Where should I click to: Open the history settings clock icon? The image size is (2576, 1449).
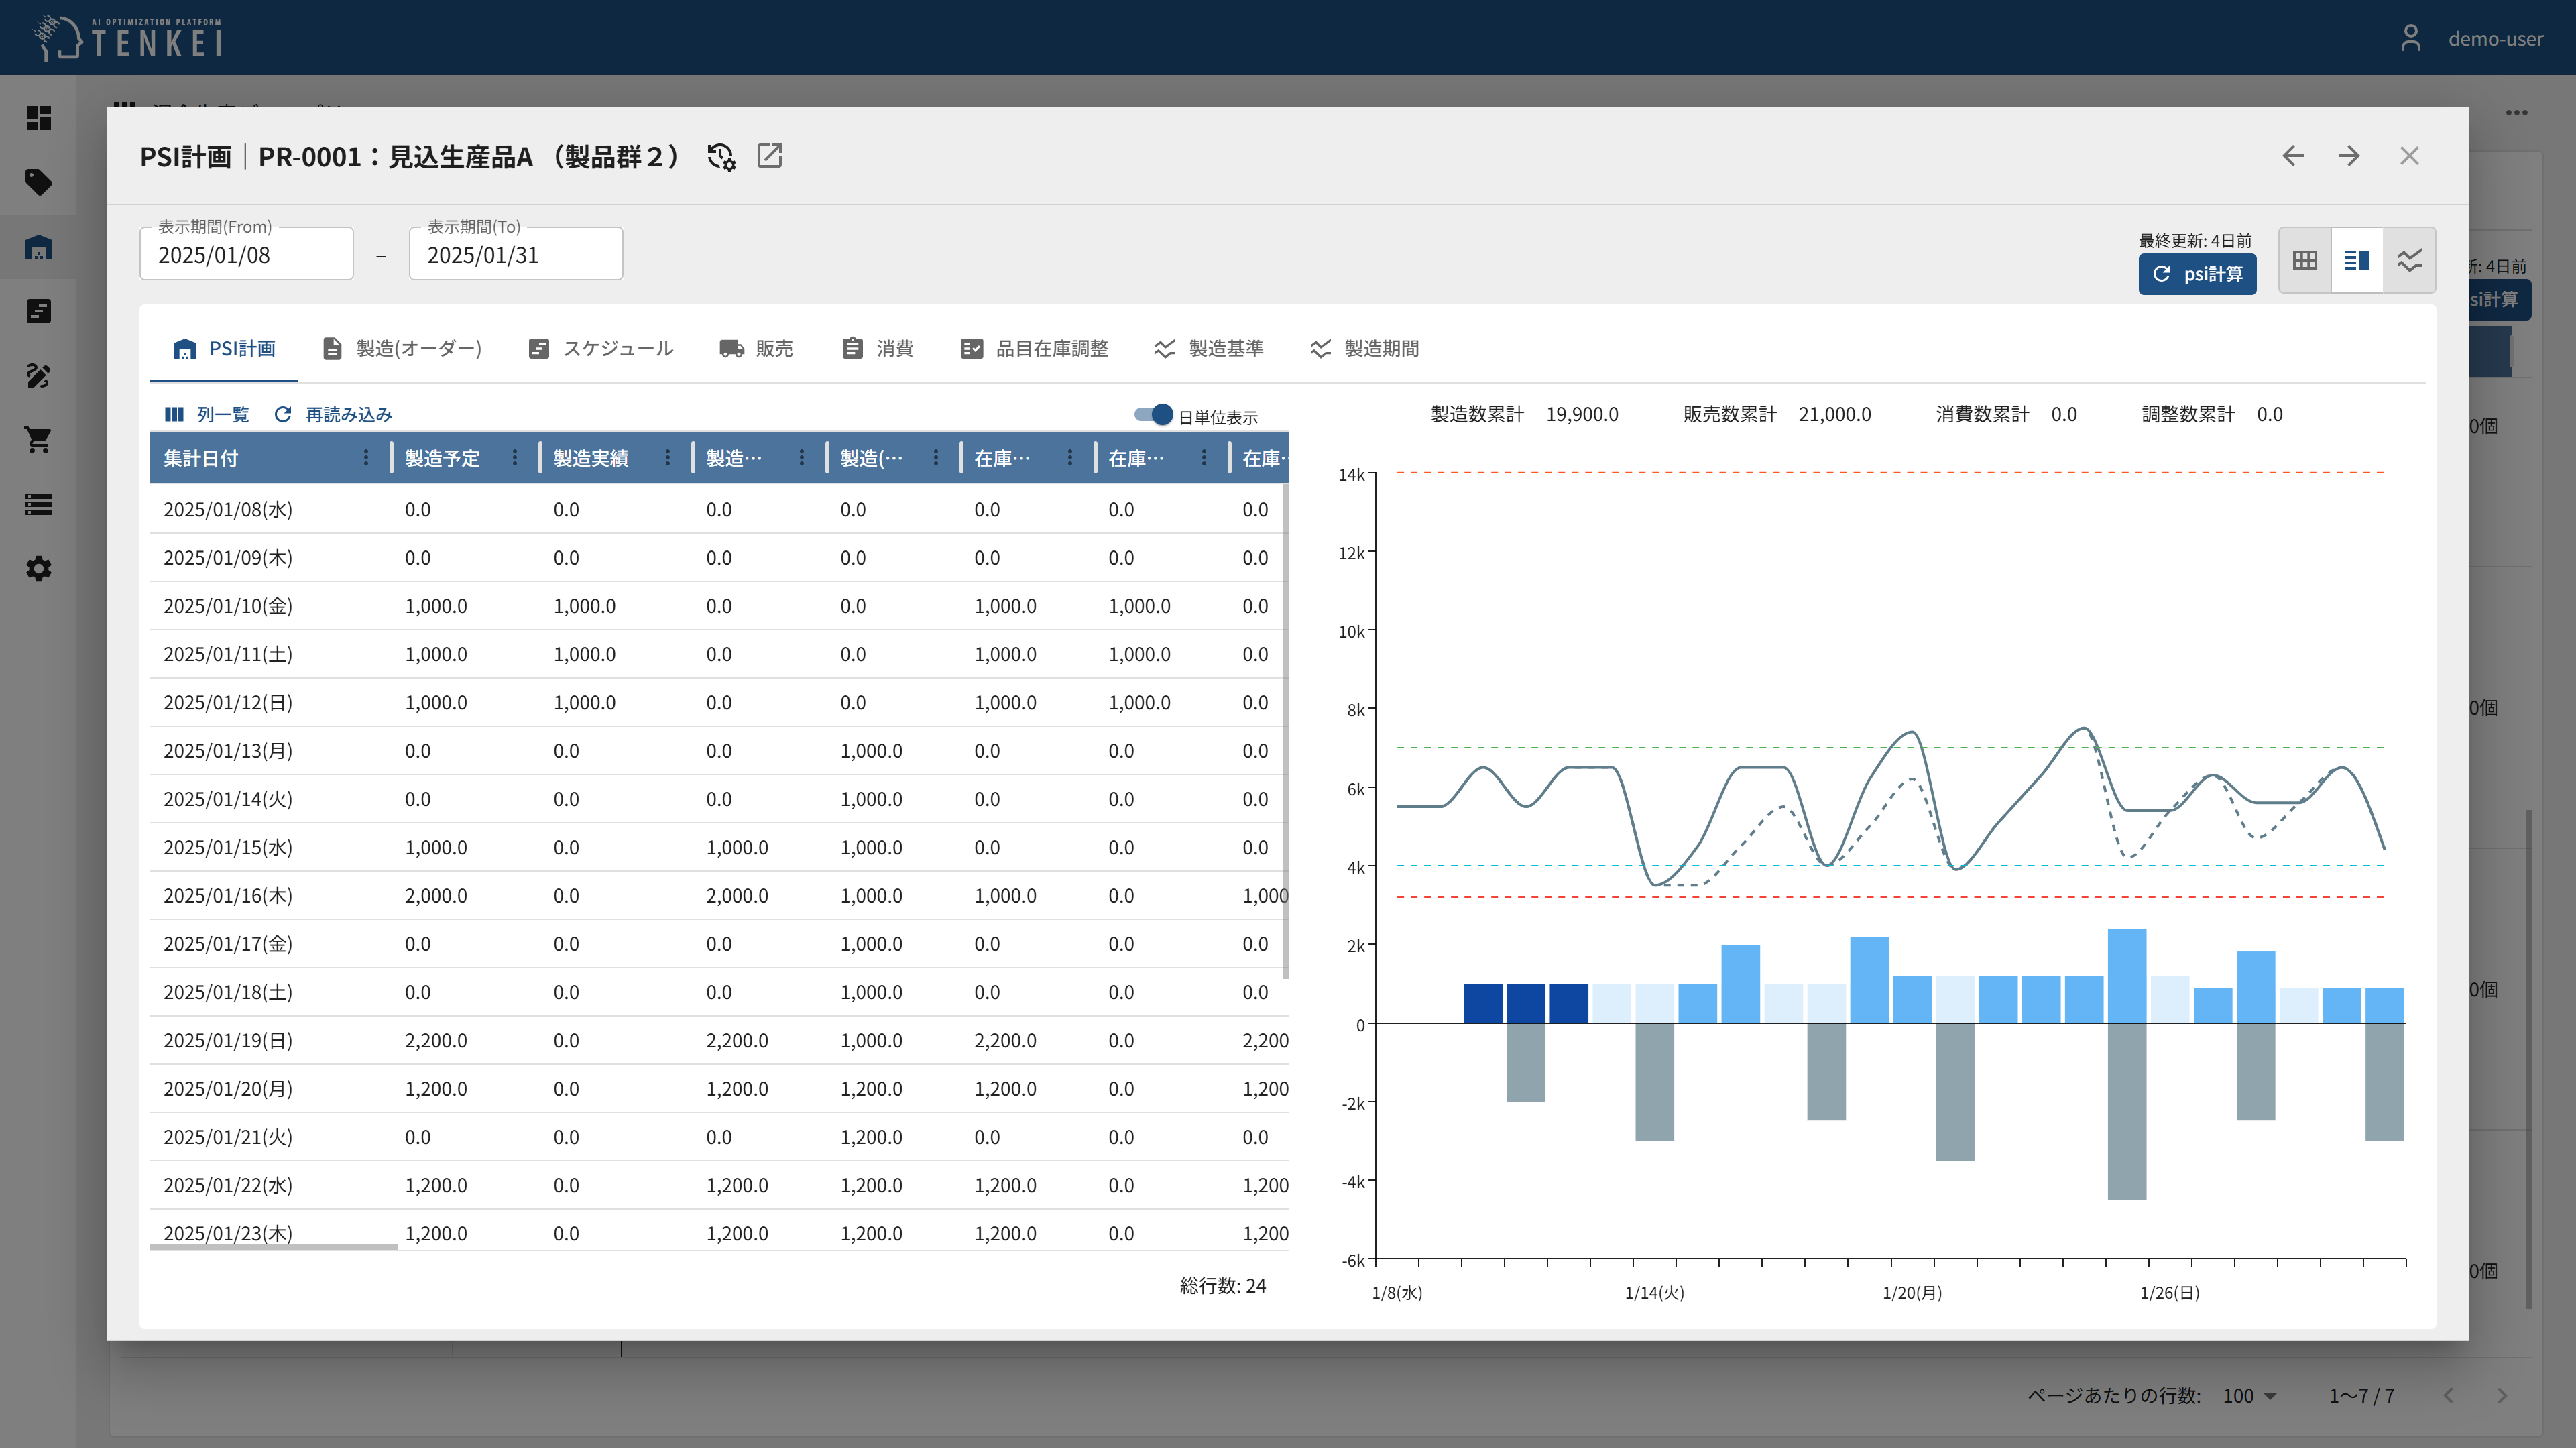[x=720, y=157]
